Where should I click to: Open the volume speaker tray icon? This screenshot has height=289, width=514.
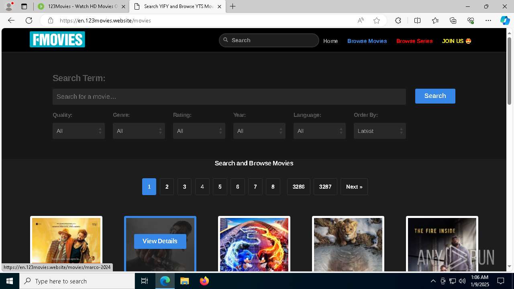(462, 281)
